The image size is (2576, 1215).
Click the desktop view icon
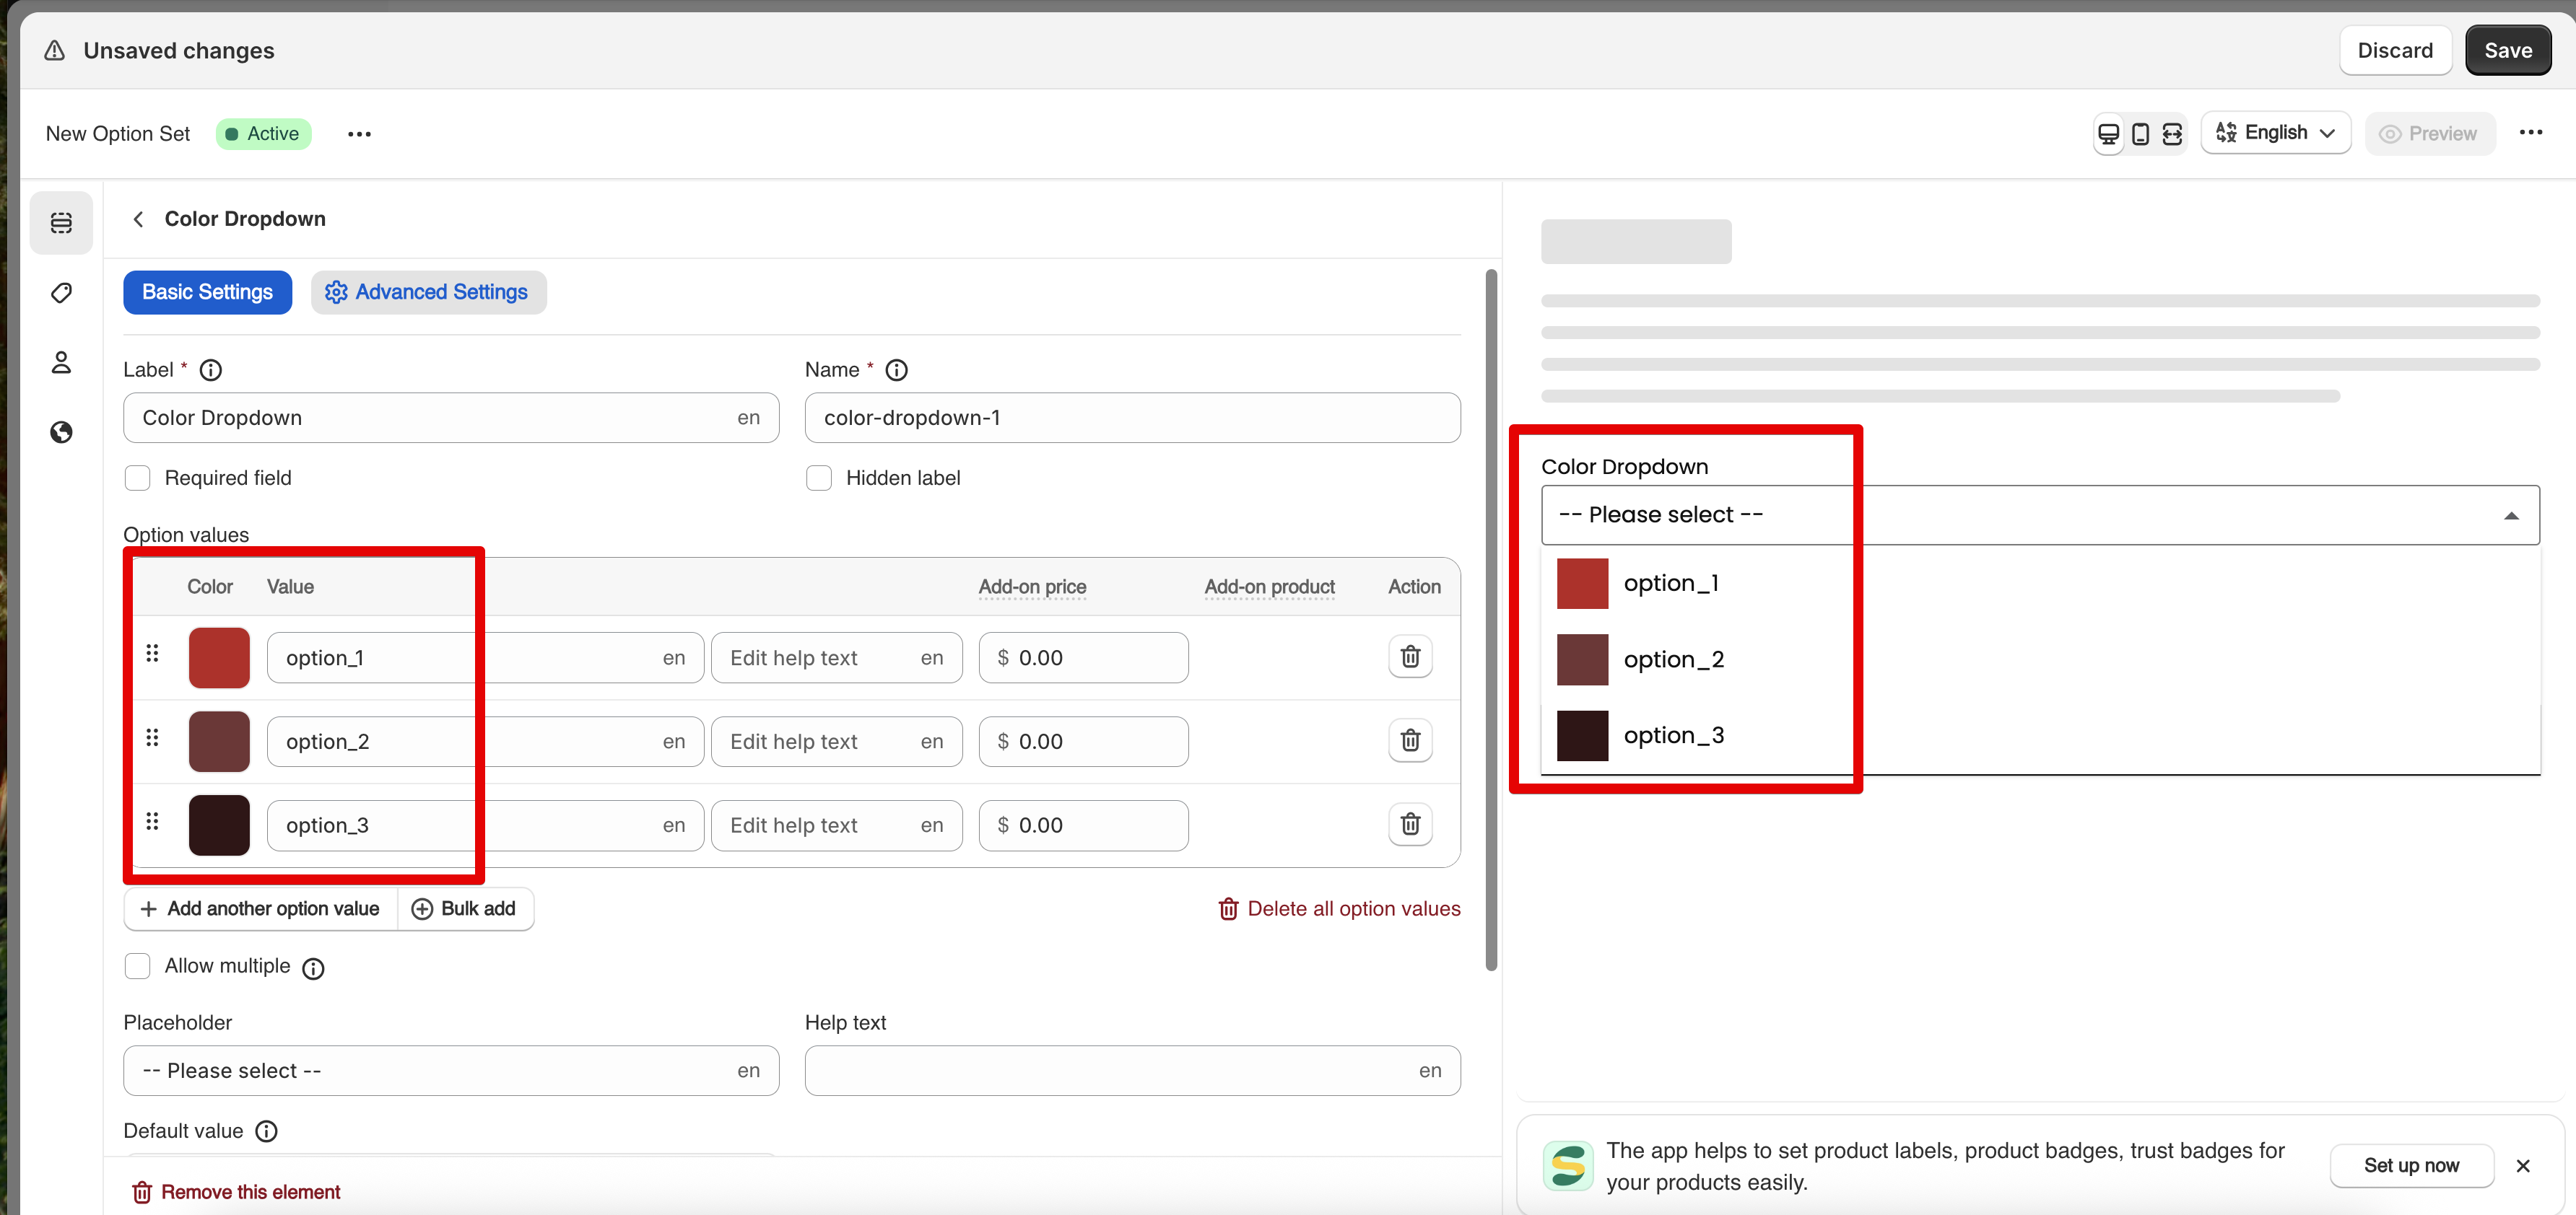click(x=2108, y=134)
